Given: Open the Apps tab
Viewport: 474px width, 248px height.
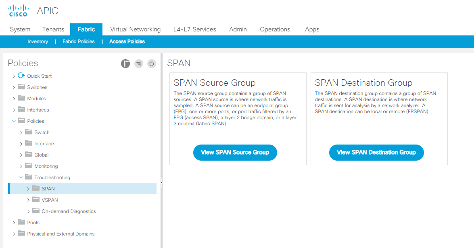Looking at the screenshot, I should tap(312, 29).
